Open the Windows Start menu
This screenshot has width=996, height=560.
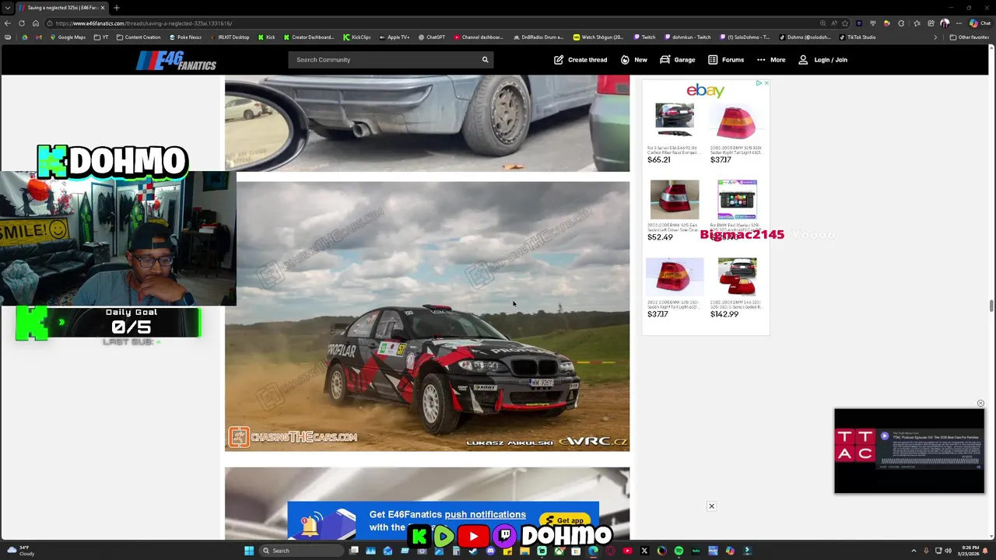coord(249,551)
